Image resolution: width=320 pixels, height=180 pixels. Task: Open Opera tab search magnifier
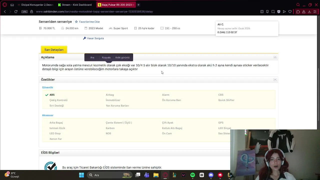[x=298, y=5]
